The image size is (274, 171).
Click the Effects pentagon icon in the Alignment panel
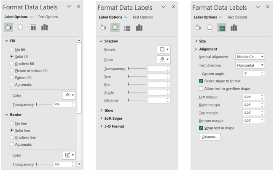click(210, 28)
